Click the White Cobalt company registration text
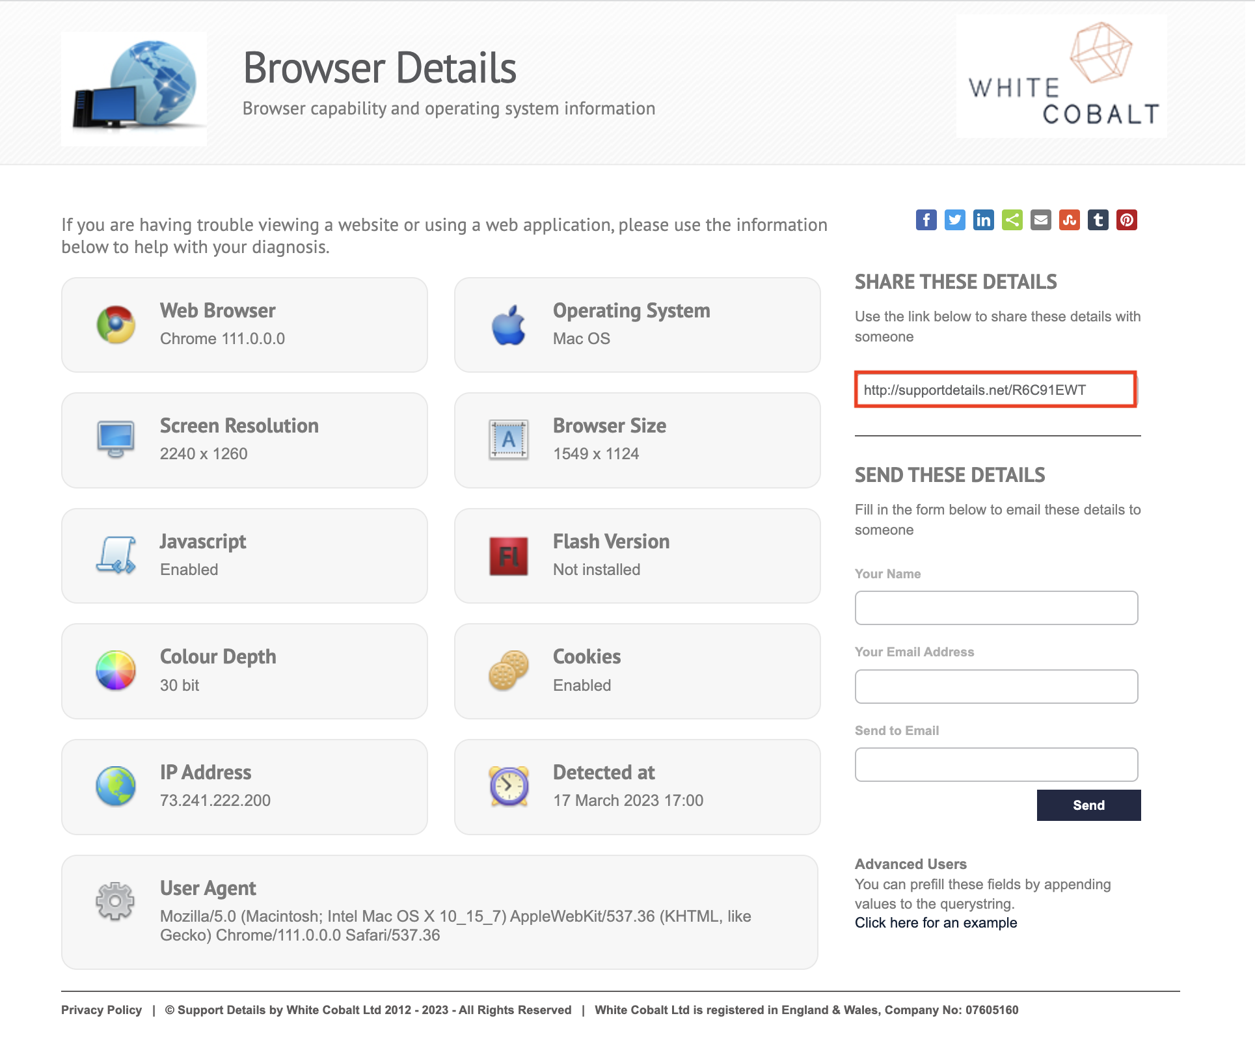This screenshot has width=1255, height=1044. pyautogui.click(x=807, y=1010)
